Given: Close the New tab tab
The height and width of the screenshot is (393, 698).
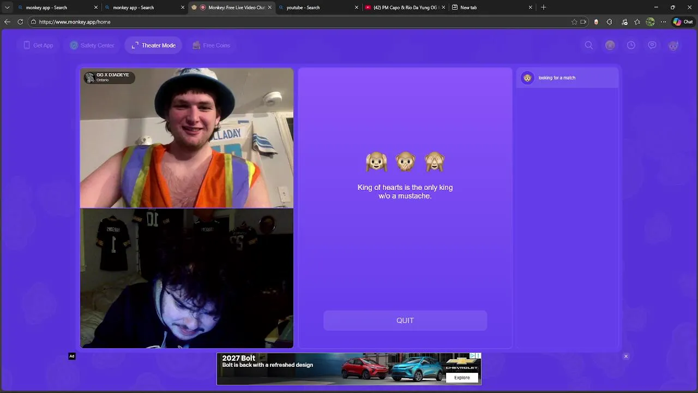Looking at the screenshot, I should coord(530,8).
